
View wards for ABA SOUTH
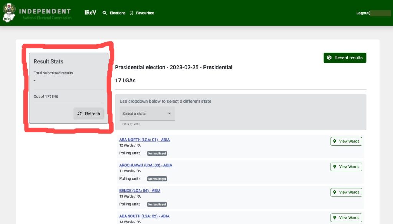[x=346, y=217]
